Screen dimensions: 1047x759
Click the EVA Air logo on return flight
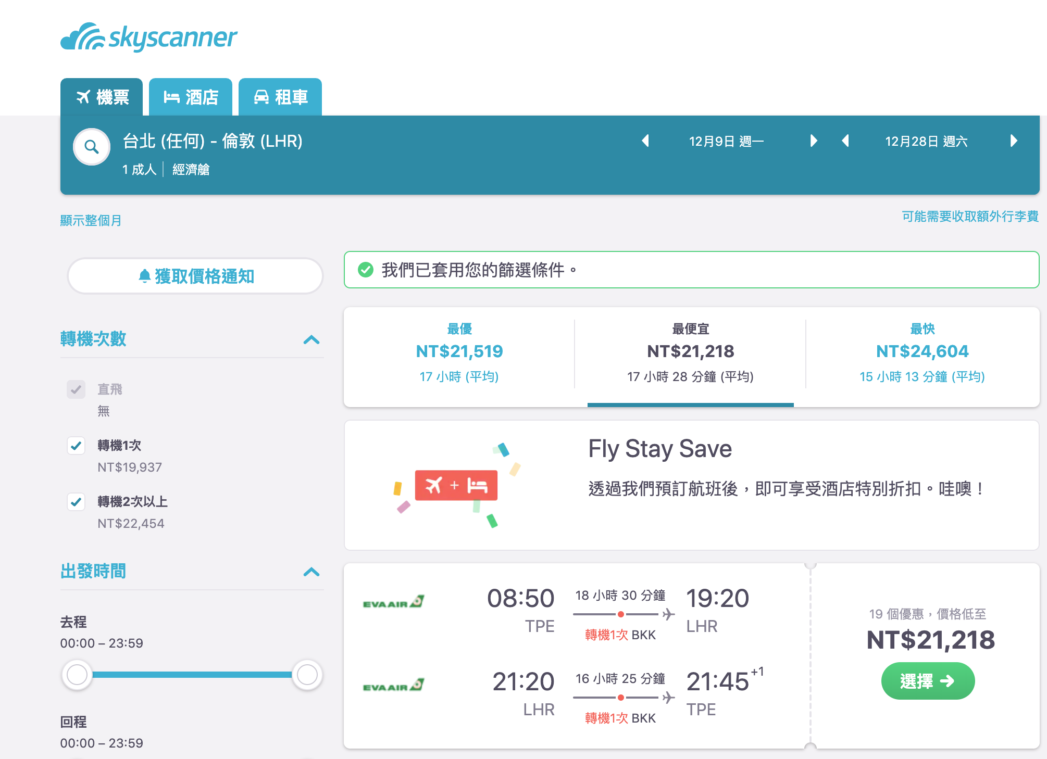[x=394, y=686]
